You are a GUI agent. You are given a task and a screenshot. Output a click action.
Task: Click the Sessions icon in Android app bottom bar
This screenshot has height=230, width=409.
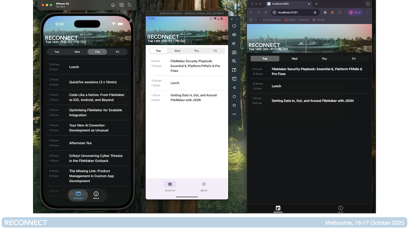tap(170, 184)
